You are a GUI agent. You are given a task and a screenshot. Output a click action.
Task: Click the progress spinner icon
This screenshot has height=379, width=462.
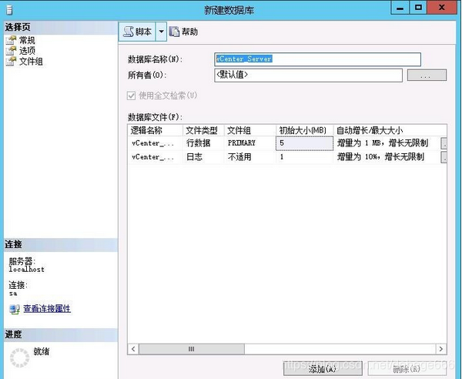20,357
